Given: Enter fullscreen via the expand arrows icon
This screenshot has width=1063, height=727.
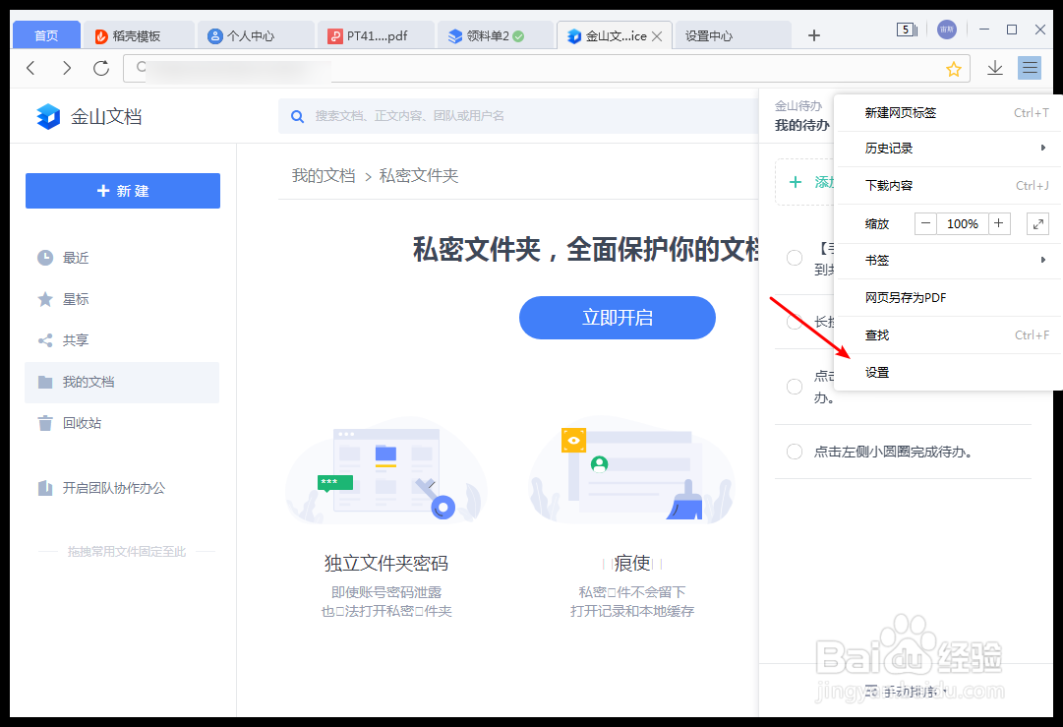Looking at the screenshot, I should pyautogui.click(x=1037, y=223).
